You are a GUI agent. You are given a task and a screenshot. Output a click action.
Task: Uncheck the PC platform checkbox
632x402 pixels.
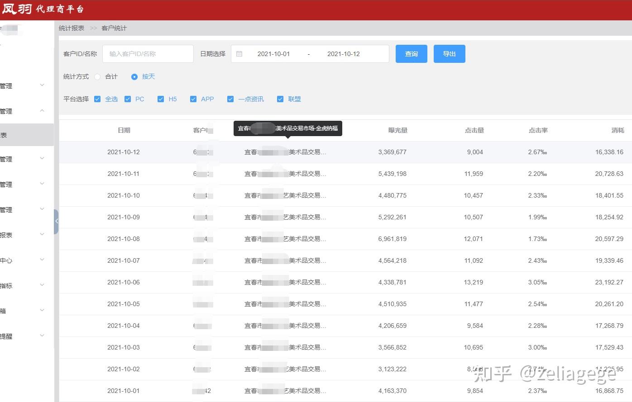point(128,99)
